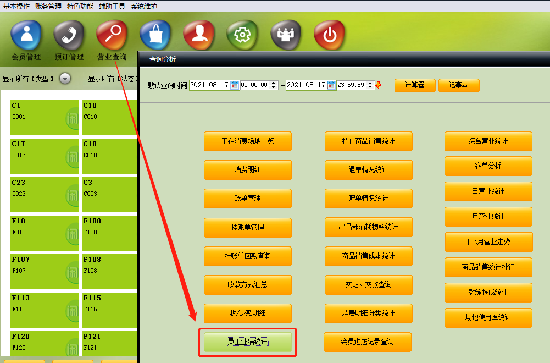Open 场地使用率统计 button
This screenshot has width=550, height=363.
488,318
